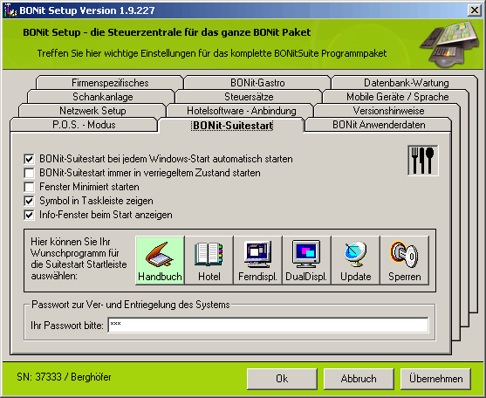Screen dimensions: 486x398
Task: Select the DualDispl. screen icon
Action: [306, 260]
